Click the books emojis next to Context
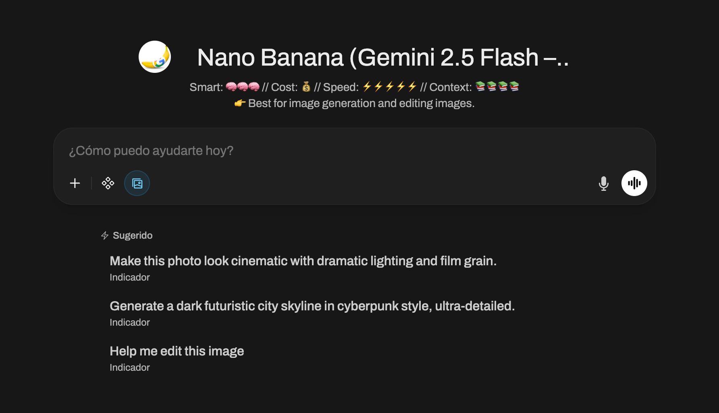This screenshot has height=413, width=719. pos(497,87)
